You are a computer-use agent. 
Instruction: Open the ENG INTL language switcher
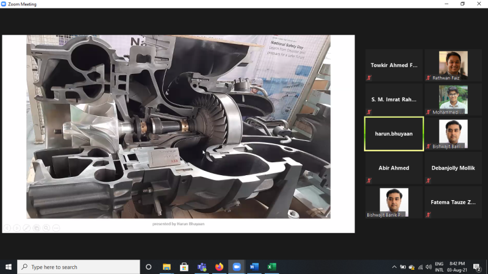click(439, 267)
